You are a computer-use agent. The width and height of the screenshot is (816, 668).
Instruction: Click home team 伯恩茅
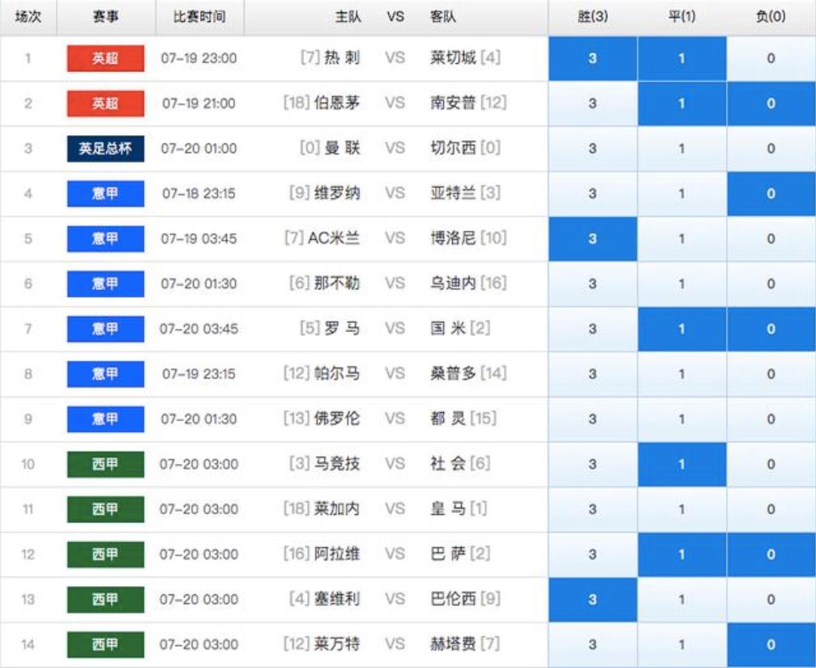[337, 102]
